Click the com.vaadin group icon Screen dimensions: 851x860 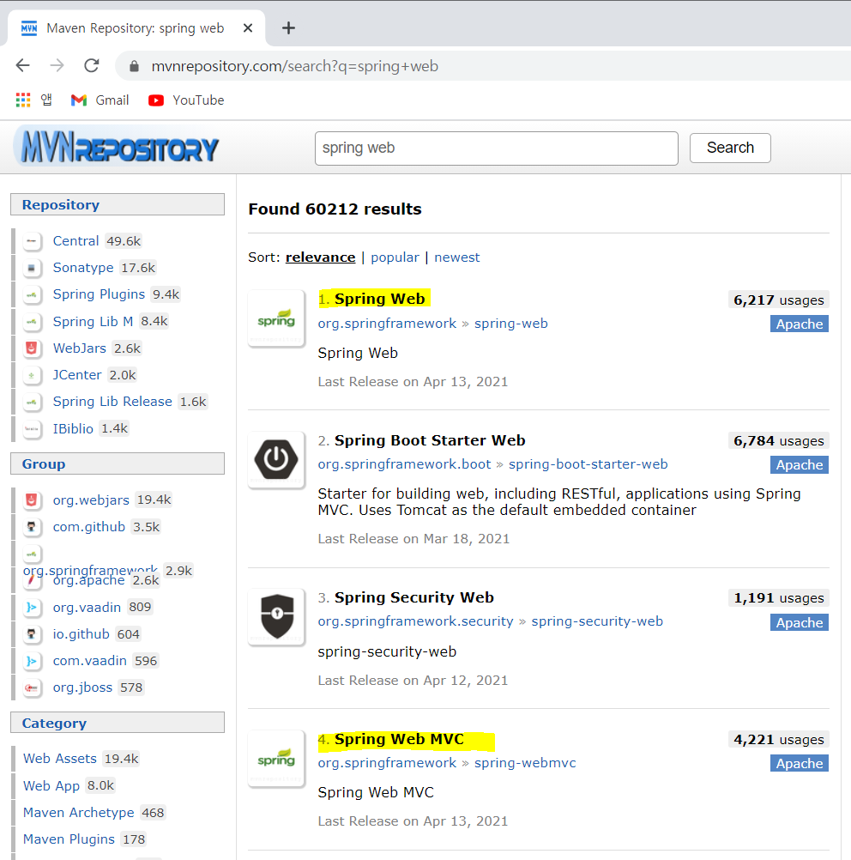pos(32,662)
